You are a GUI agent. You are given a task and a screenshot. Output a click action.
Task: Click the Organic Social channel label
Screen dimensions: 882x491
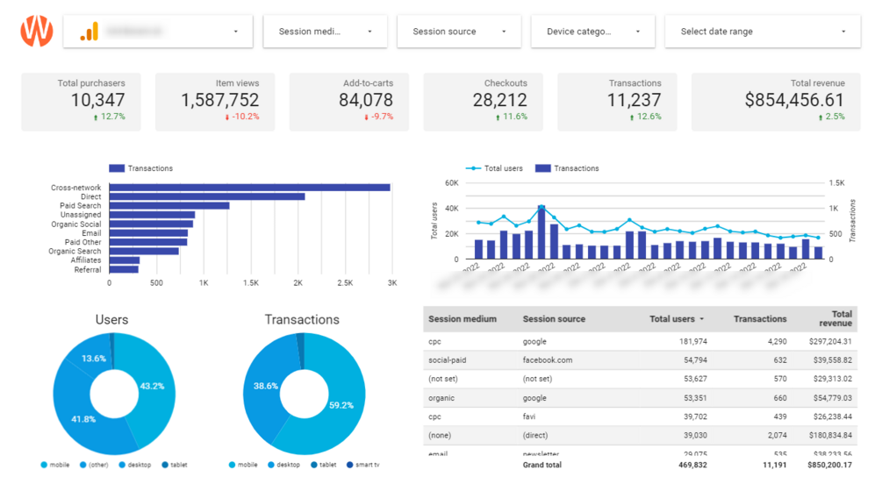click(x=76, y=224)
